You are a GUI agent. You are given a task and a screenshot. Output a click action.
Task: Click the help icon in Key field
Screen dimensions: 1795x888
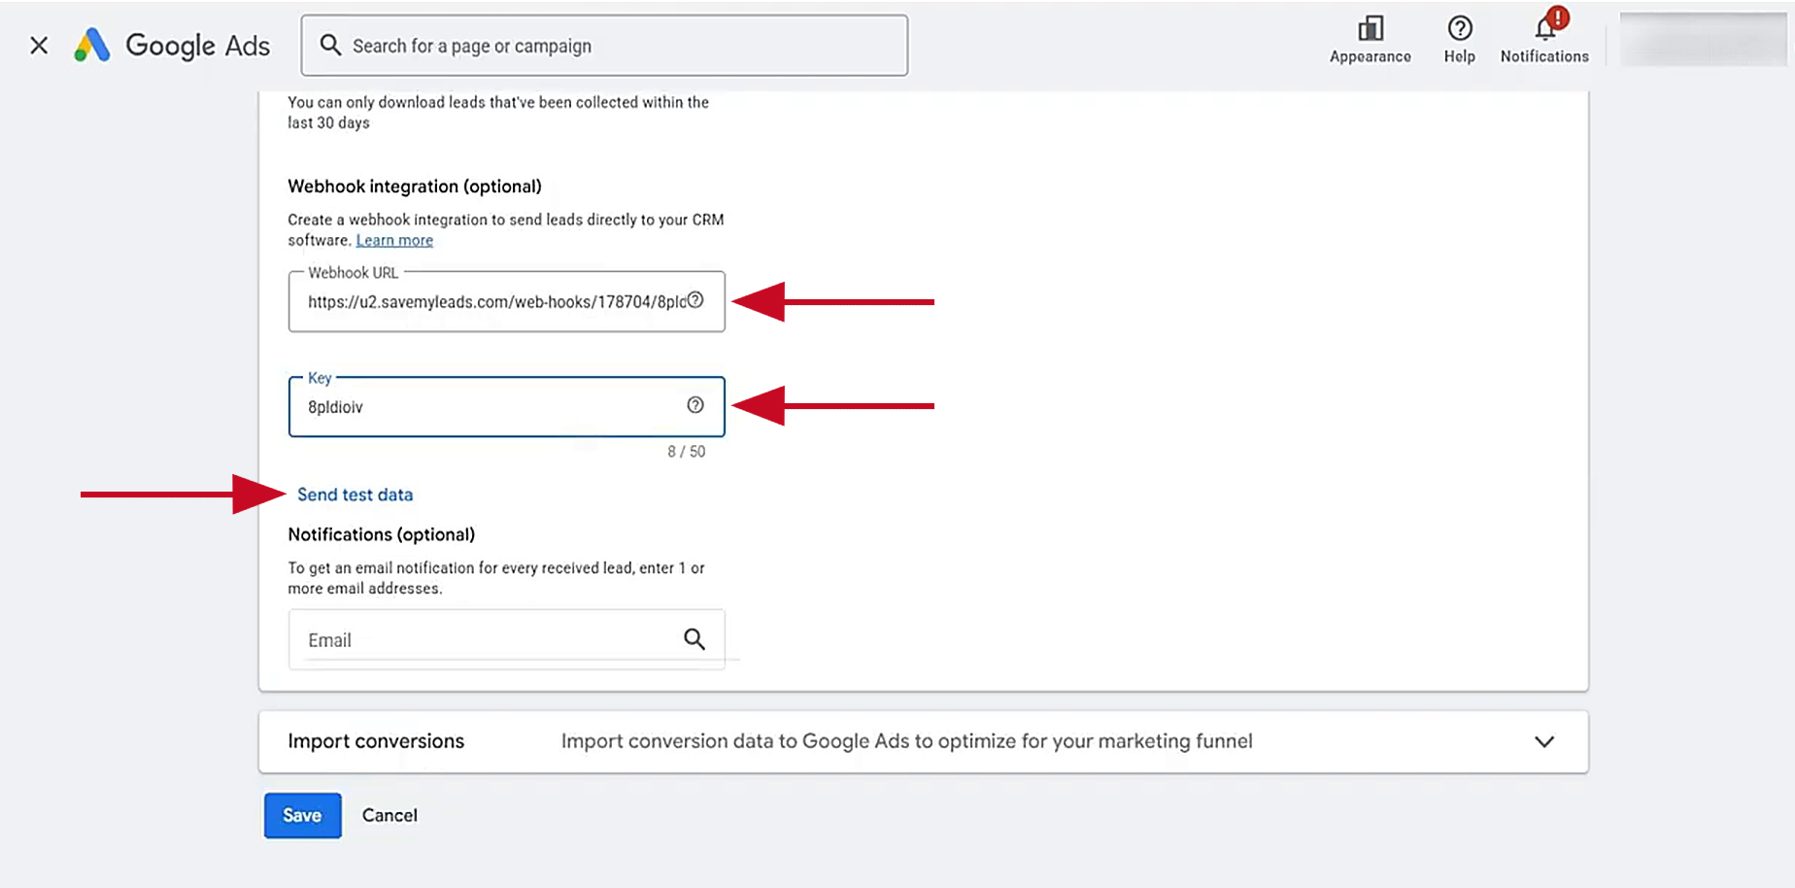(x=695, y=405)
